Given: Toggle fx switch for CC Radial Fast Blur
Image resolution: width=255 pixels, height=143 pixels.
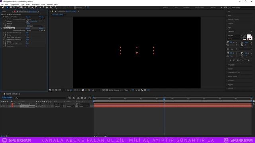Looking at the screenshot, I should pos(4,17).
